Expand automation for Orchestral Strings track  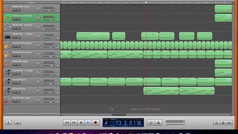pyautogui.click(x=58, y=20)
